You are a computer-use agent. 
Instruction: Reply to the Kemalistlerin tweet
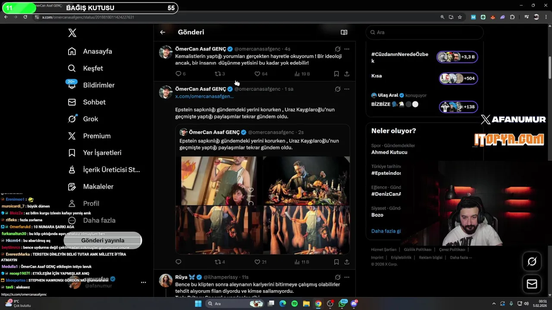click(x=181, y=74)
